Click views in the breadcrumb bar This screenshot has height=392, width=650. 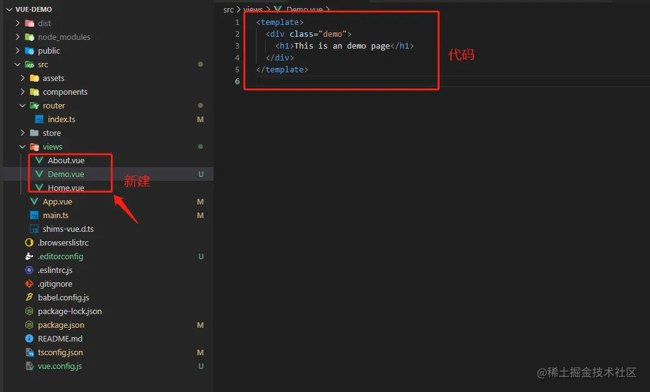[x=253, y=9]
